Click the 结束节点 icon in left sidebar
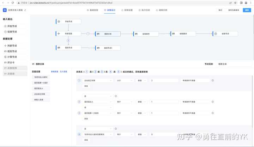This screenshot has width=254, height=147. pyautogui.click(x=5, y=32)
